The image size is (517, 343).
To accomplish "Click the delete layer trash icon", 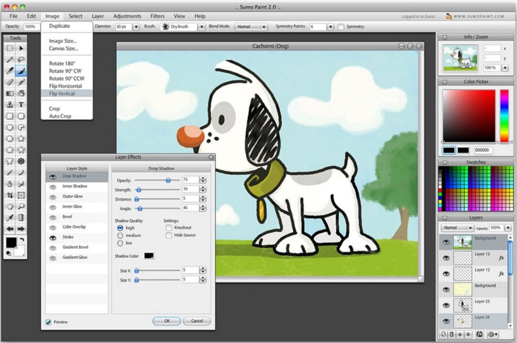I will (x=451, y=334).
